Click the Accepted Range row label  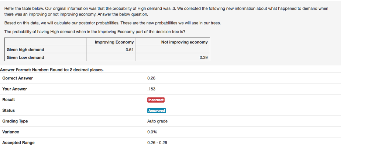18,143
